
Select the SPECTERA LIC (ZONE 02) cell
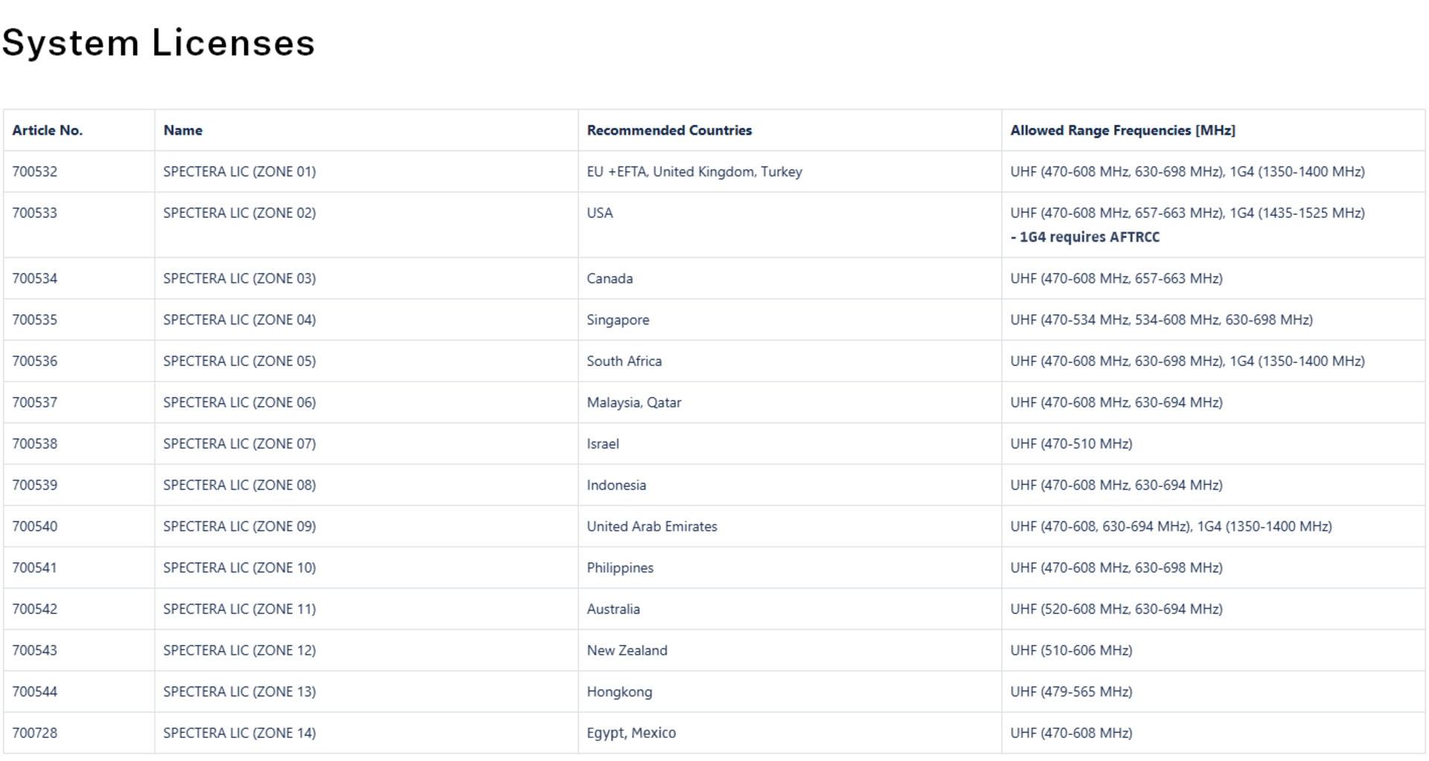240,213
